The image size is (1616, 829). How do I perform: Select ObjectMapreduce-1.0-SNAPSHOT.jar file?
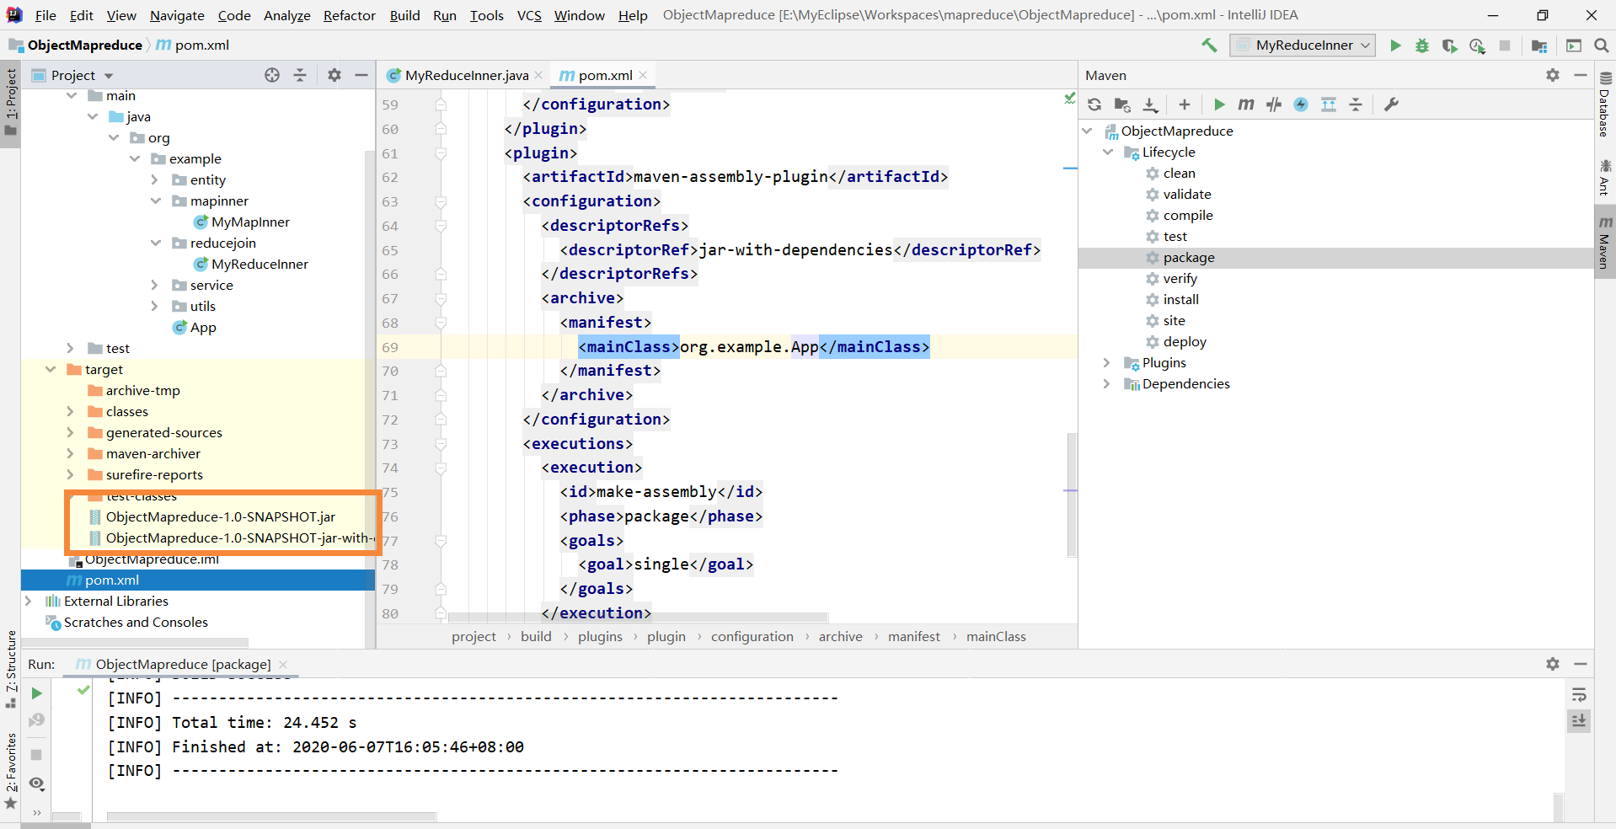click(220, 516)
